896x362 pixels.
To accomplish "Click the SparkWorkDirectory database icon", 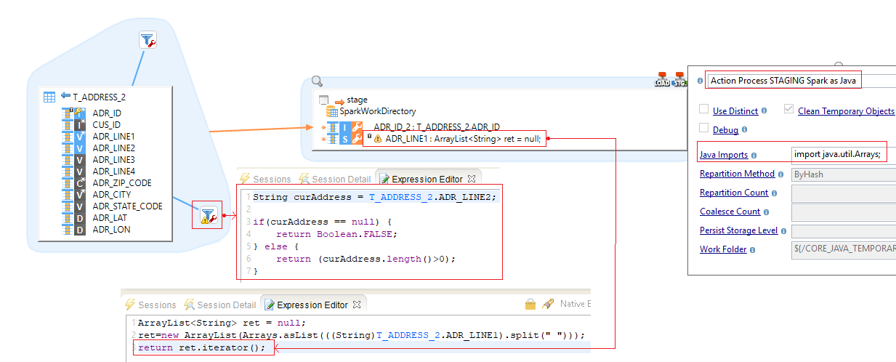I will point(332,111).
